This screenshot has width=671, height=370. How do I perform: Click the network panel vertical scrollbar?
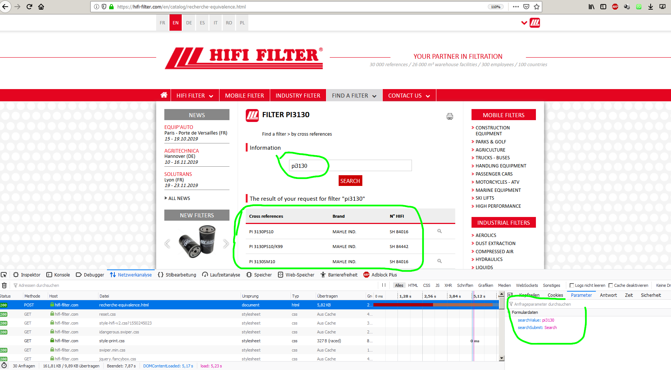pos(502,325)
